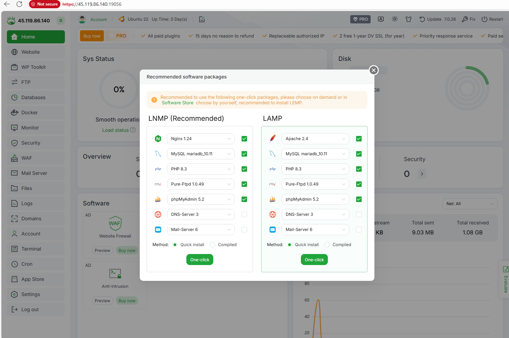Viewport: 509px width, 338px height.
Task: Open the Net: All dropdown
Action: pyautogui.click(x=470, y=204)
